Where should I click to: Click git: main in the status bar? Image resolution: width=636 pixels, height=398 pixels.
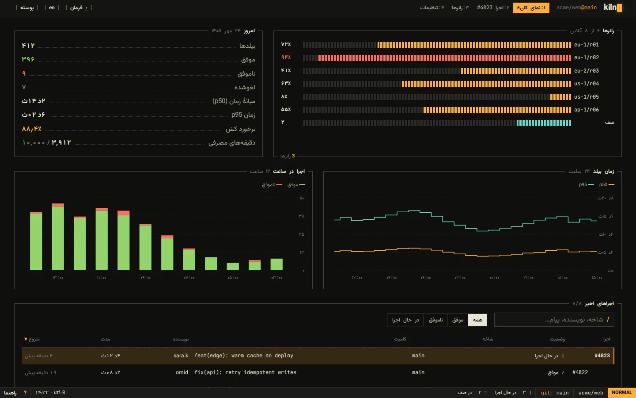(x=555, y=393)
